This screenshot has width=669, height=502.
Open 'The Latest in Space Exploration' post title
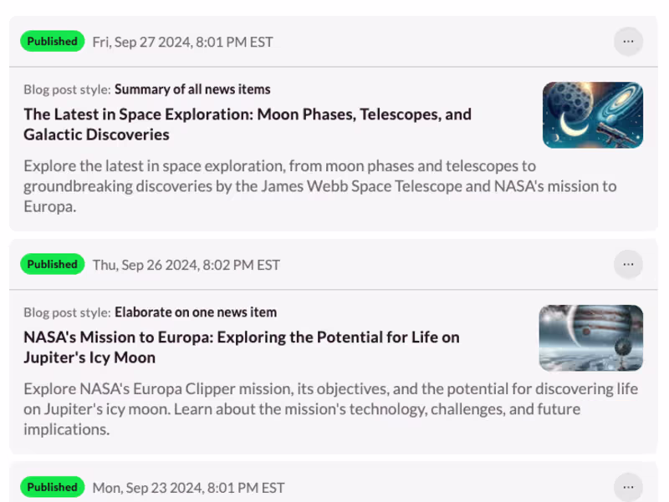pyautogui.click(x=248, y=124)
